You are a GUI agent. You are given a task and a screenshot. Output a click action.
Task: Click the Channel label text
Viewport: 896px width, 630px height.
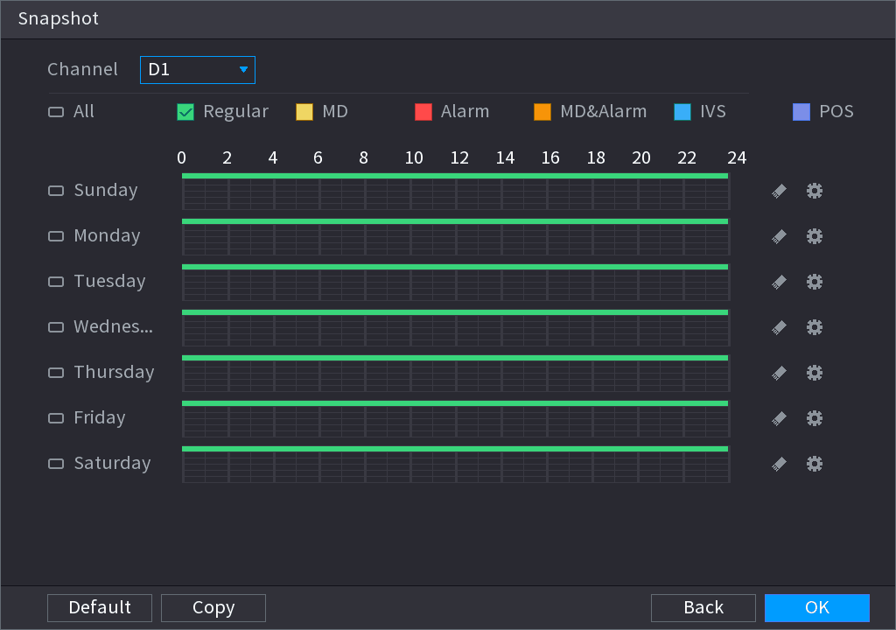pos(82,70)
